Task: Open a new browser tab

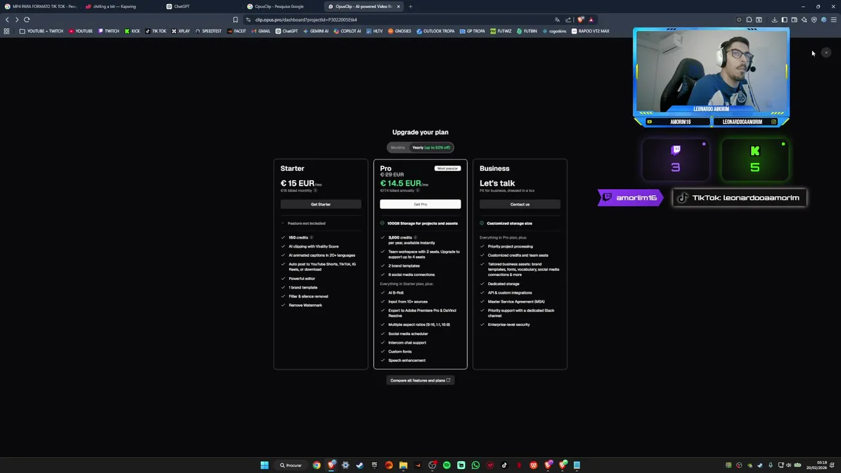Action: pos(410,7)
